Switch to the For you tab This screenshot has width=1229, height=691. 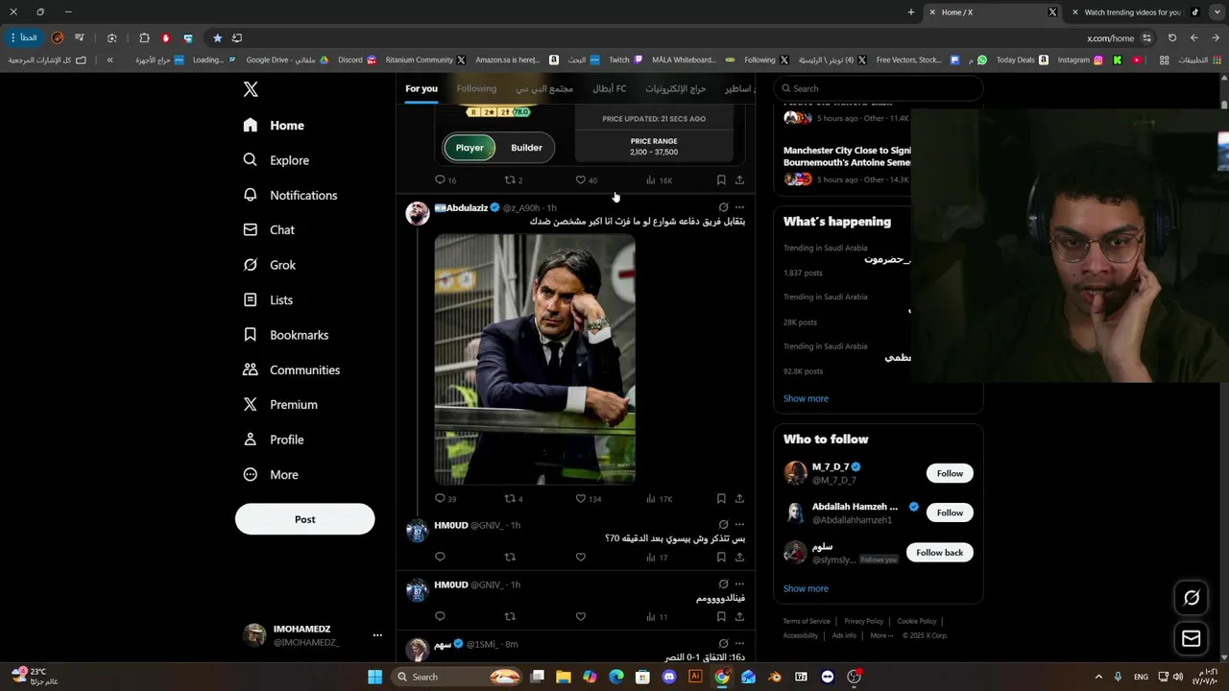[x=422, y=88]
